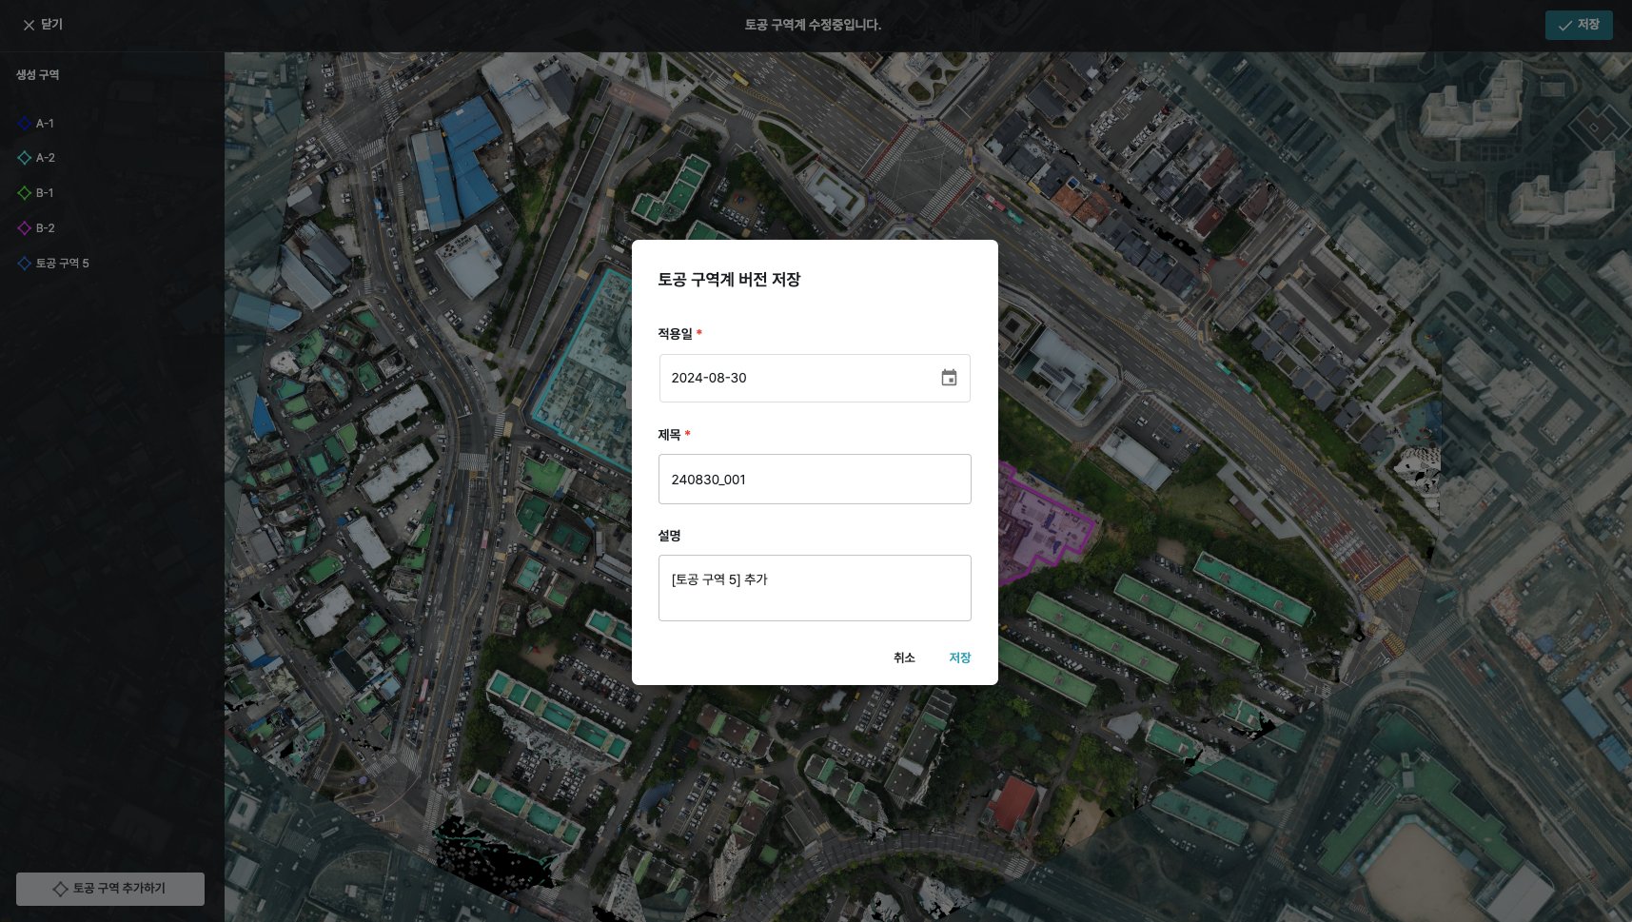Click the teal diamond icon for A-2
This screenshot has height=922, width=1632.
click(x=25, y=158)
